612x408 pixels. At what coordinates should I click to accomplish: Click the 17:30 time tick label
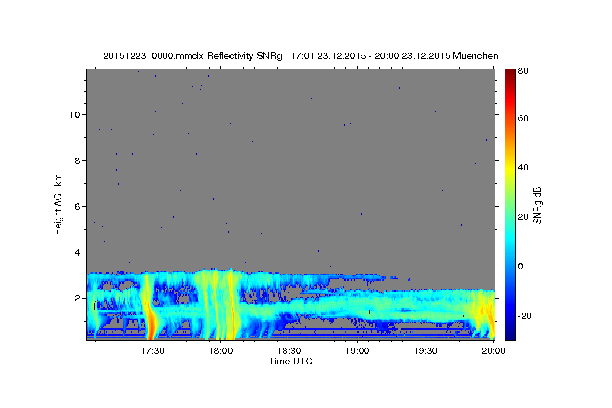point(152,351)
